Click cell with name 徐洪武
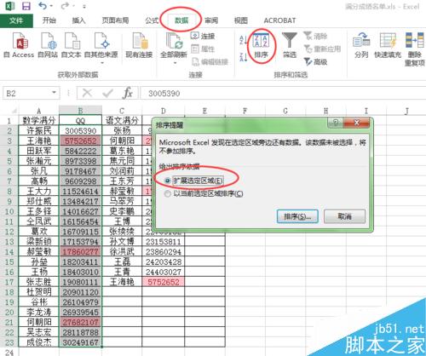426x356 pixels. click(x=122, y=251)
